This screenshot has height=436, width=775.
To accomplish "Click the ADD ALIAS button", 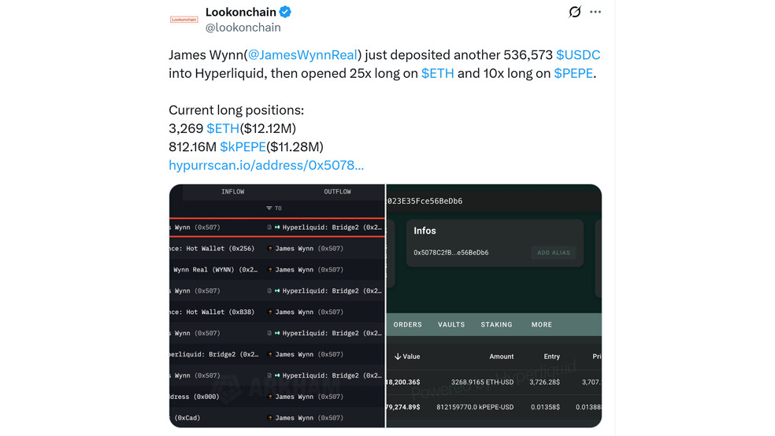I will 554,253.
